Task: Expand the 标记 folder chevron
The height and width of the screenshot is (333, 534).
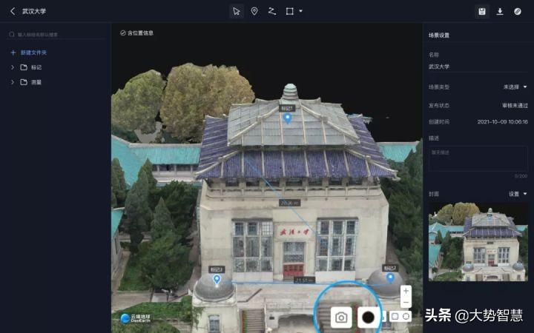Action: 13,67
